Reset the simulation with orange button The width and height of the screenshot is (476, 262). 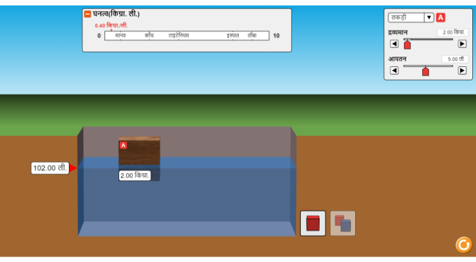[464, 244]
